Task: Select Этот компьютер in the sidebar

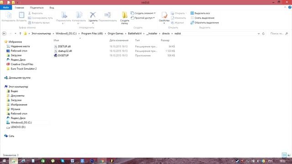Action: tap(16, 87)
